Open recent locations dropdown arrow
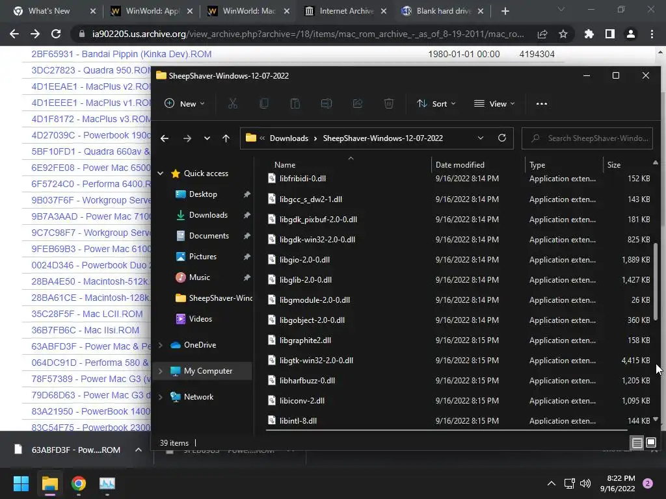 [207, 138]
